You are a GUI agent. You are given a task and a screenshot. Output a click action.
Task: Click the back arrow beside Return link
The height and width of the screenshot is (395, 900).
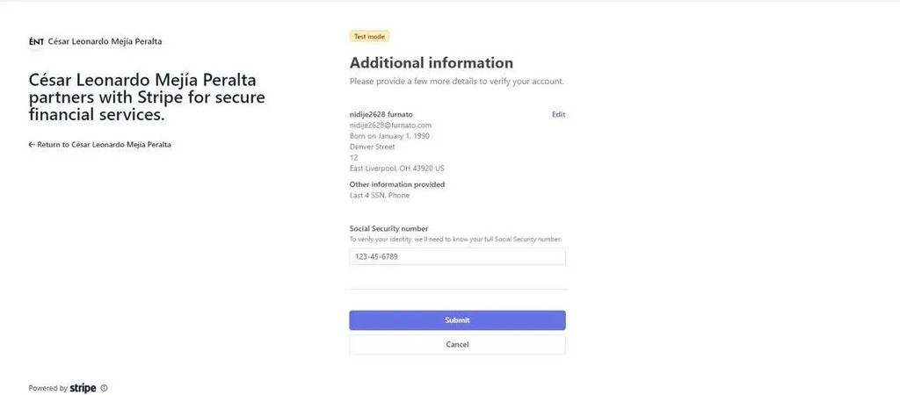32,144
